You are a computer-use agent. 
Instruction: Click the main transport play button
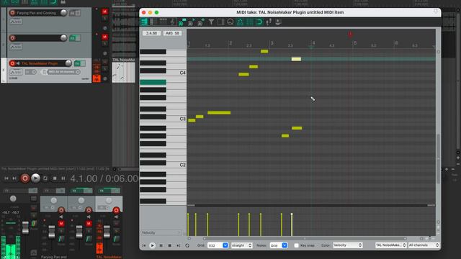pyautogui.click(x=35, y=178)
